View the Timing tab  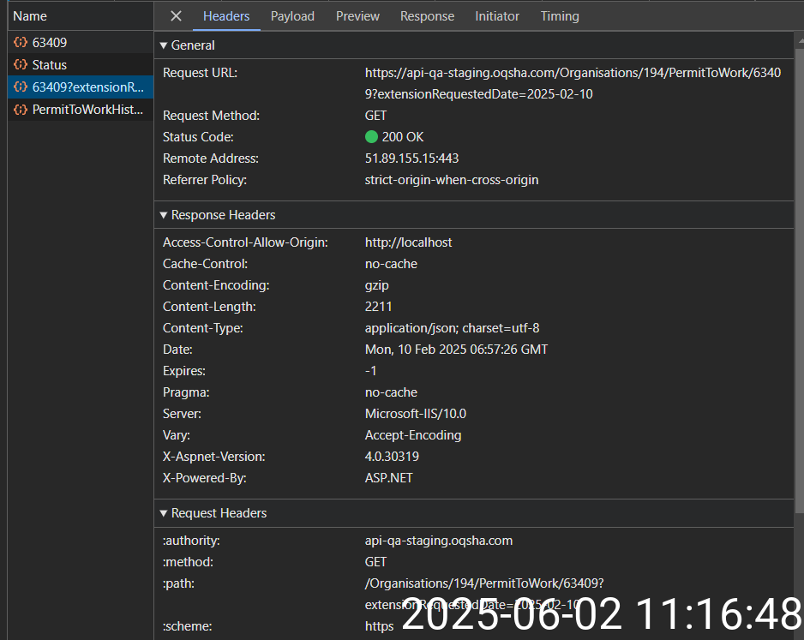(x=560, y=16)
